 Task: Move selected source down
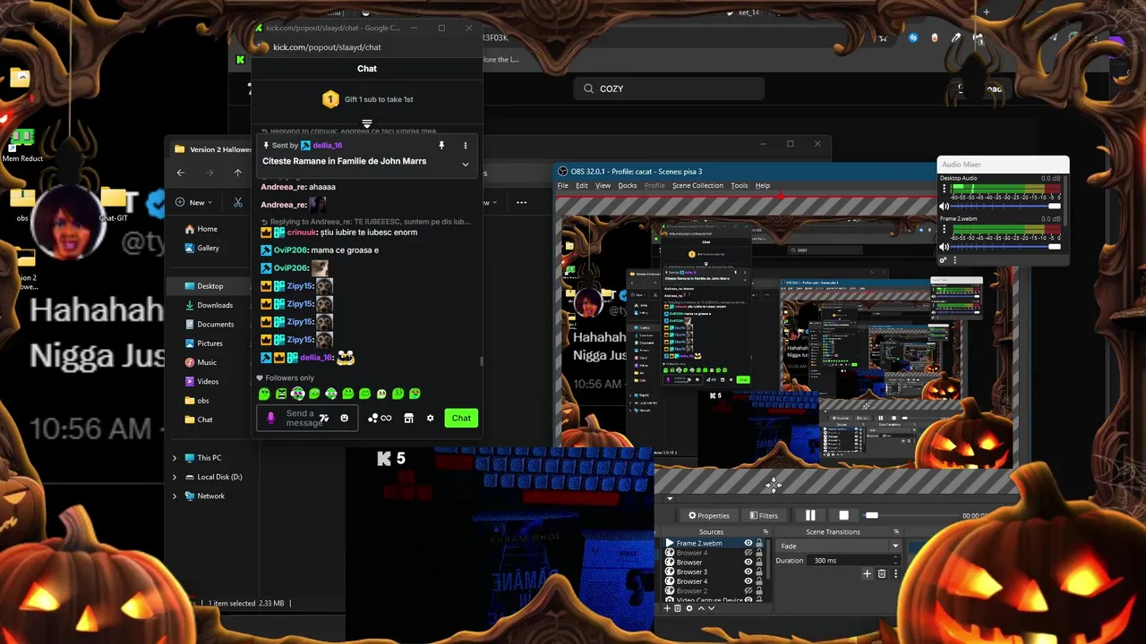click(712, 608)
